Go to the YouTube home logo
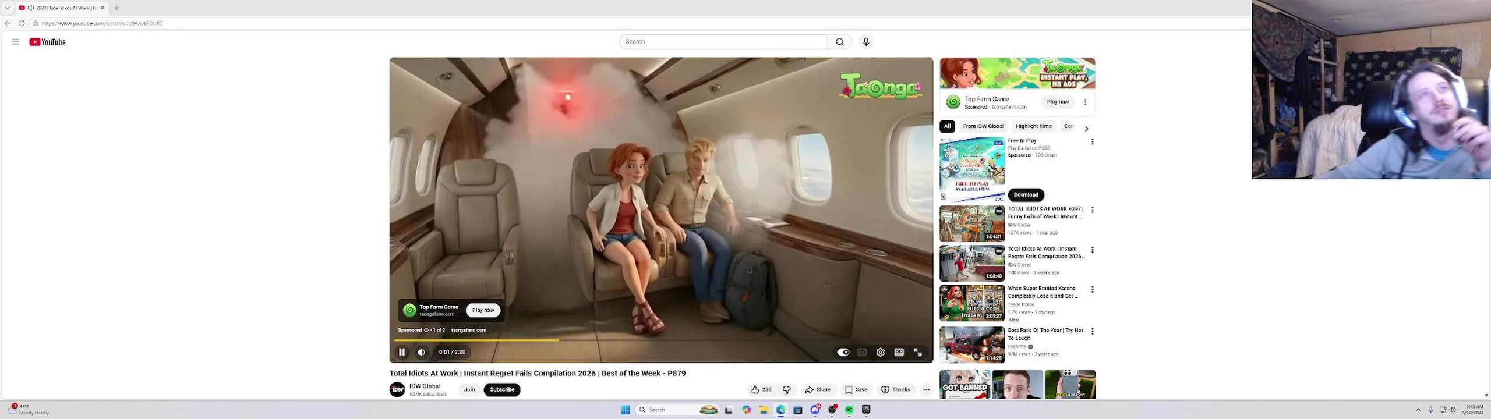 click(x=47, y=42)
